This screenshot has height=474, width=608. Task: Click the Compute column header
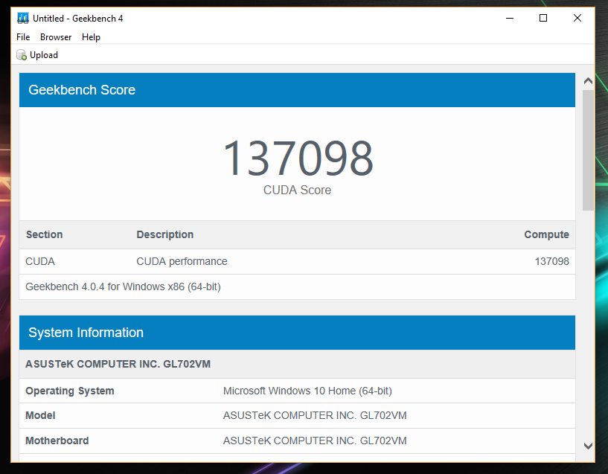(546, 234)
